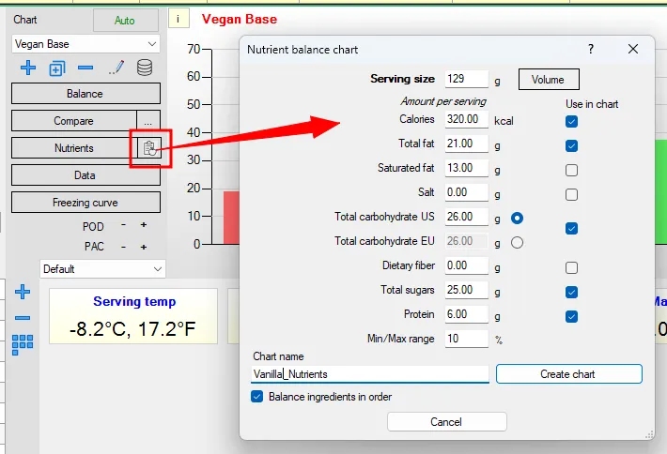This screenshot has width=667, height=454.
Task: Click the blue plus add chart icon
Action: click(28, 68)
